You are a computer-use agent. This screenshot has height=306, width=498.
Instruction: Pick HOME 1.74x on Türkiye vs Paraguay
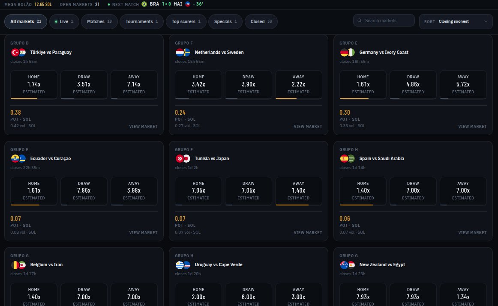pos(34,85)
